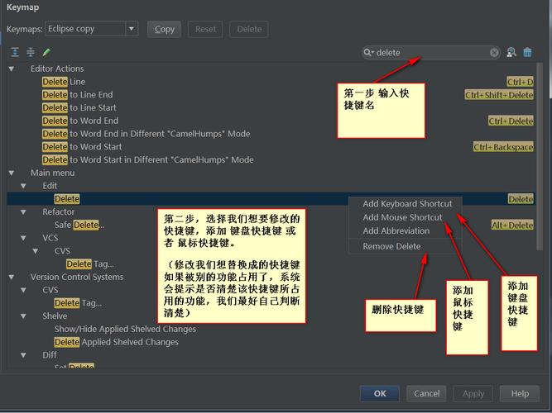Screen dimensions: 552x413
Task: Choose Add Mouse Shortcut menu entry
Action: coord(402,217)
